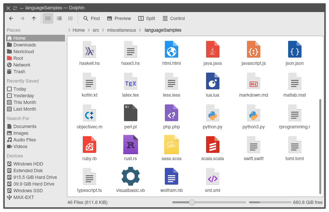Open the Find search tool

(x=91, y=18)
